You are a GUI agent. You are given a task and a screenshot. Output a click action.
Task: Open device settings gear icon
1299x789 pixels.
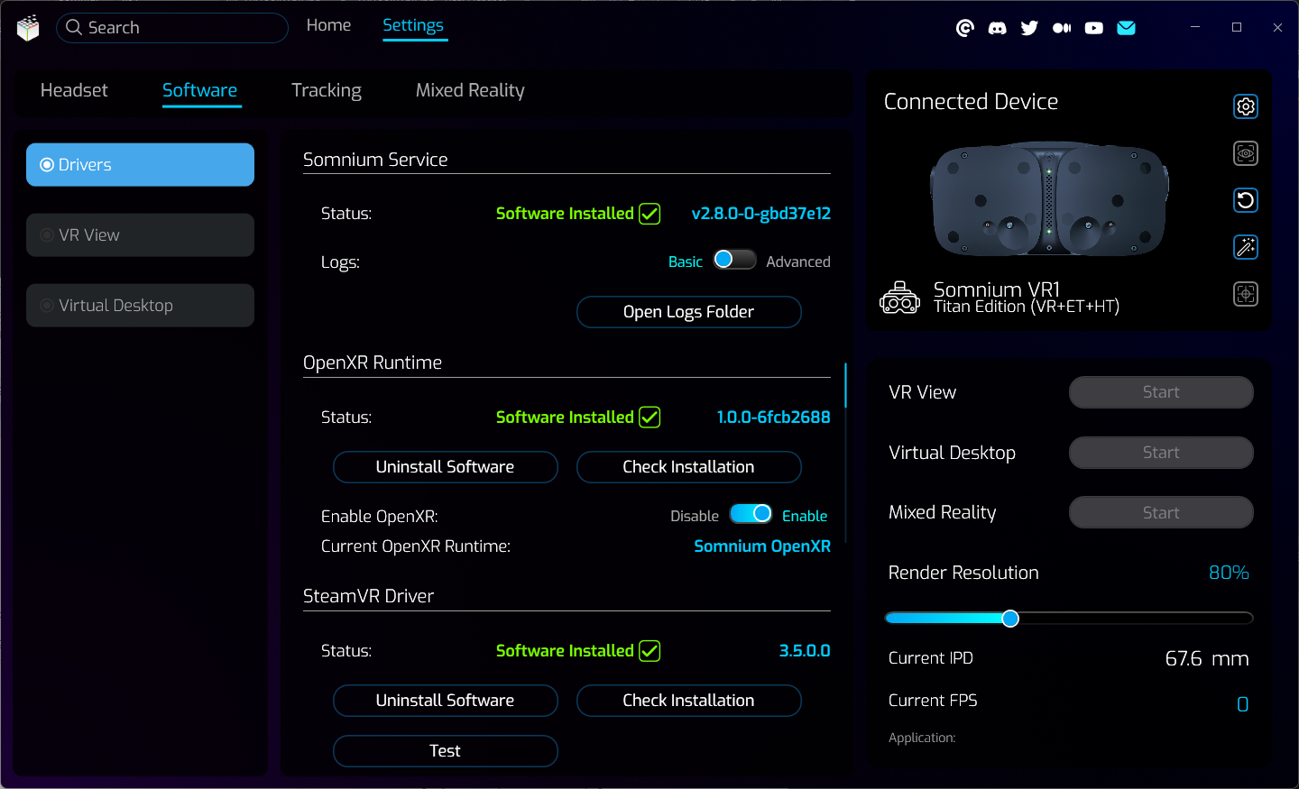click(1245, 106)
